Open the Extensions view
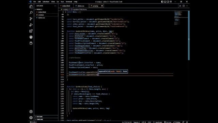 (x=31, y=31)
